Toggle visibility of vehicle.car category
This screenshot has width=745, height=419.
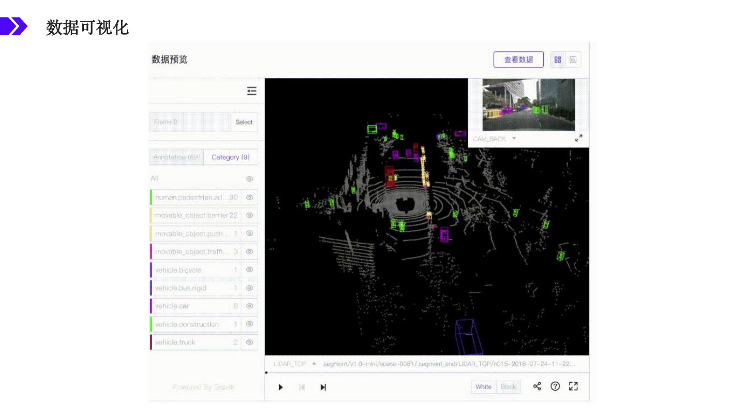(249, 306)
